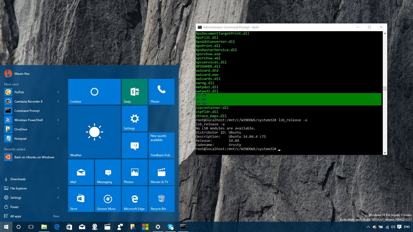Open Command Prompt from Most used

(x=27, y=111)
